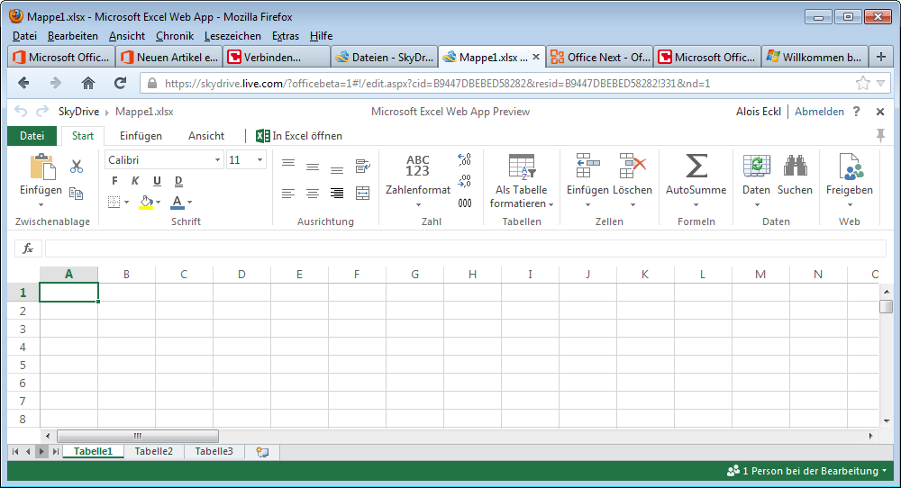The width and height of the screenshot is (901, 488).
Task: Open the Als Tabelle formatieren icon
Action: [x=522, y=166]
